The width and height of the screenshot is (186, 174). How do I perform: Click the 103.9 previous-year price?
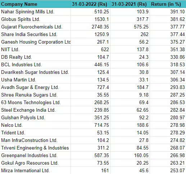click(142, 12)
